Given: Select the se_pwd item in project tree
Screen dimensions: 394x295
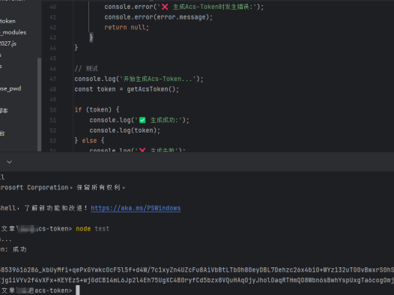Looking at the screenshot, I should click(x=10, y=88).
